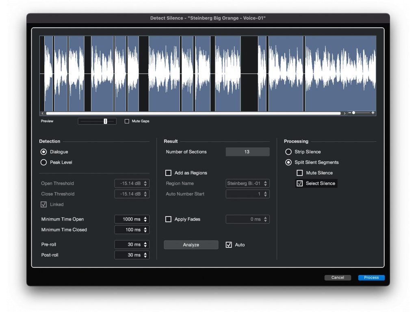Click the Minimum Time Closed stepper arrows
The height and width of the screenshot is (312, 416).
(146, 230)
